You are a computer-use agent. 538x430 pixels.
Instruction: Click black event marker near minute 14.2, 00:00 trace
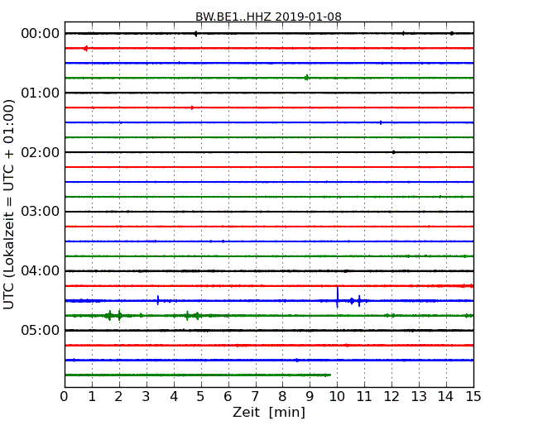(452, 33)
